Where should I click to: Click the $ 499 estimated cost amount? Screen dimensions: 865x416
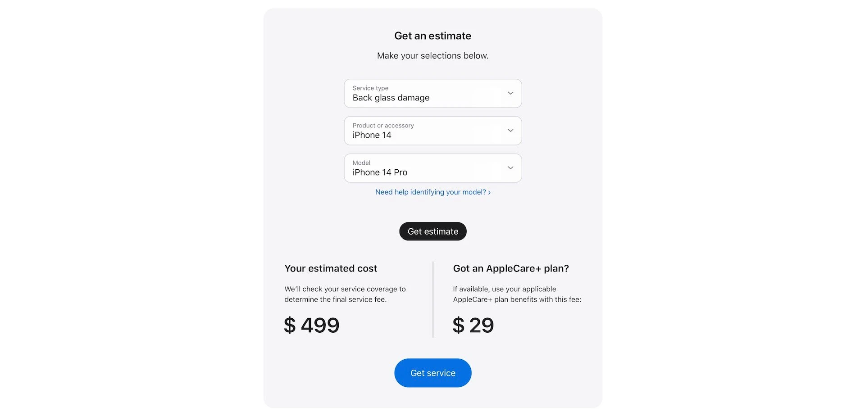[311, 326]
